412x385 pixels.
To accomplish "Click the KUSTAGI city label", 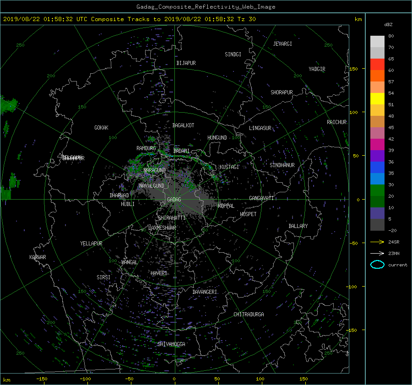I will point(229,167).
